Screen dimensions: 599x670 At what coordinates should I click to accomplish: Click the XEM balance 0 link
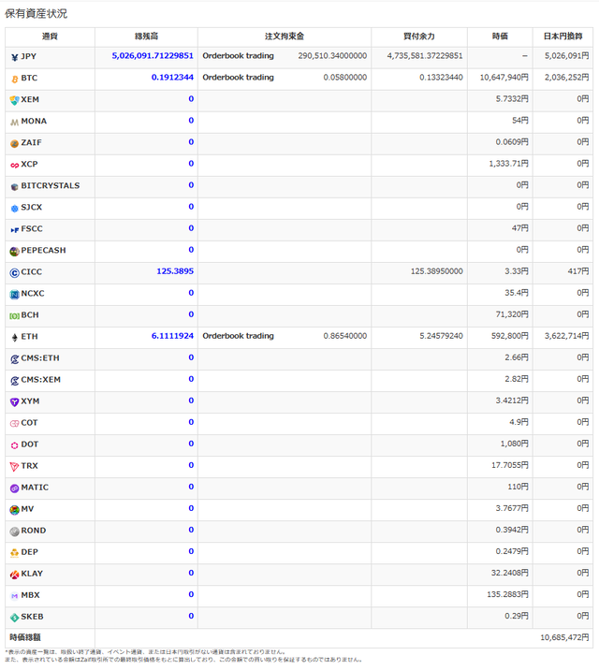[191, 98]
